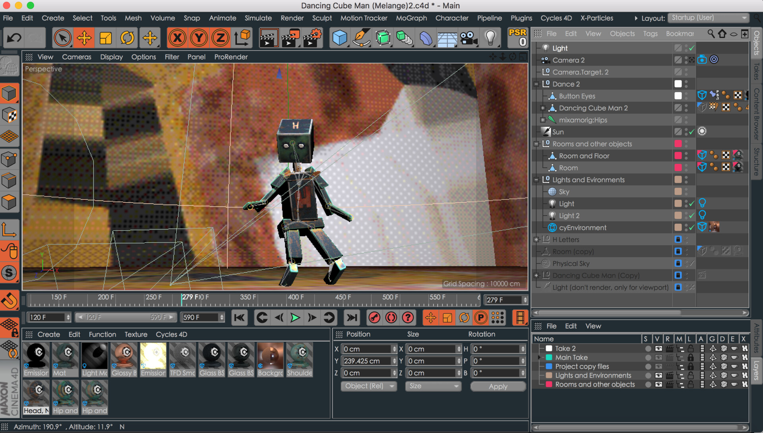Open the Simulate menu
Viewport: 763px width, 433px height.
[258, 18]
